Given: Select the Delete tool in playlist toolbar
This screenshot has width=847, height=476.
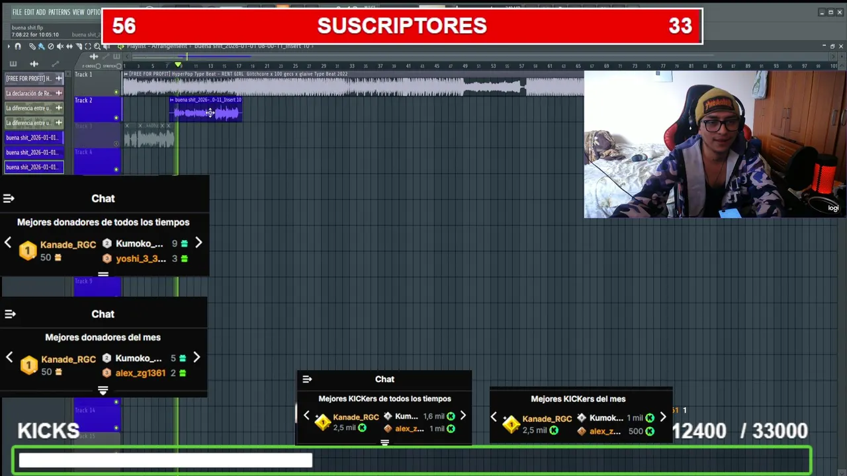Looking at the screenshot, I should point(51,46).
